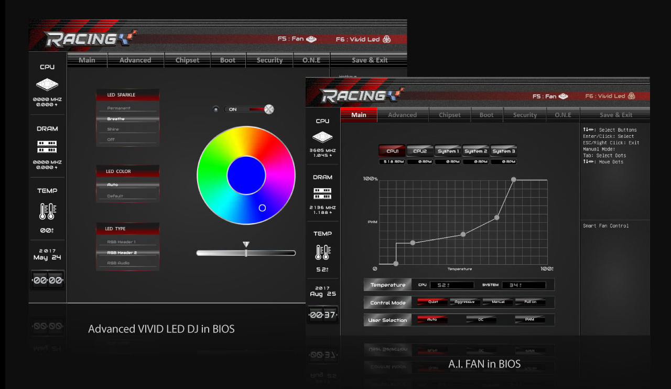The height and width of the screenshot is (389, 671).
Task: Click the lowest fan curve dot near zero
Action: pyautogui.click(x=396, y=264)
